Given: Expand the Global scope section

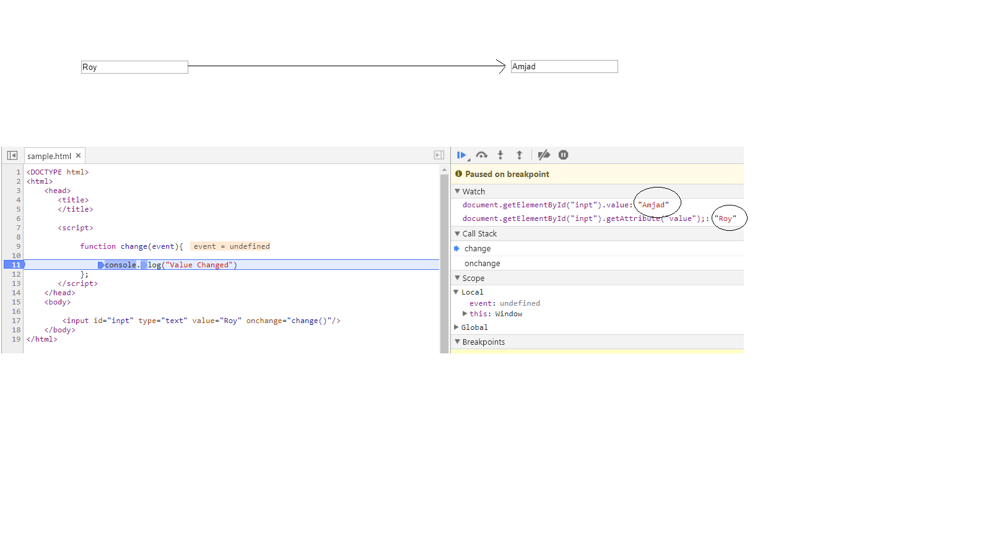Looking at the screenshot, I should click(457, 327).
